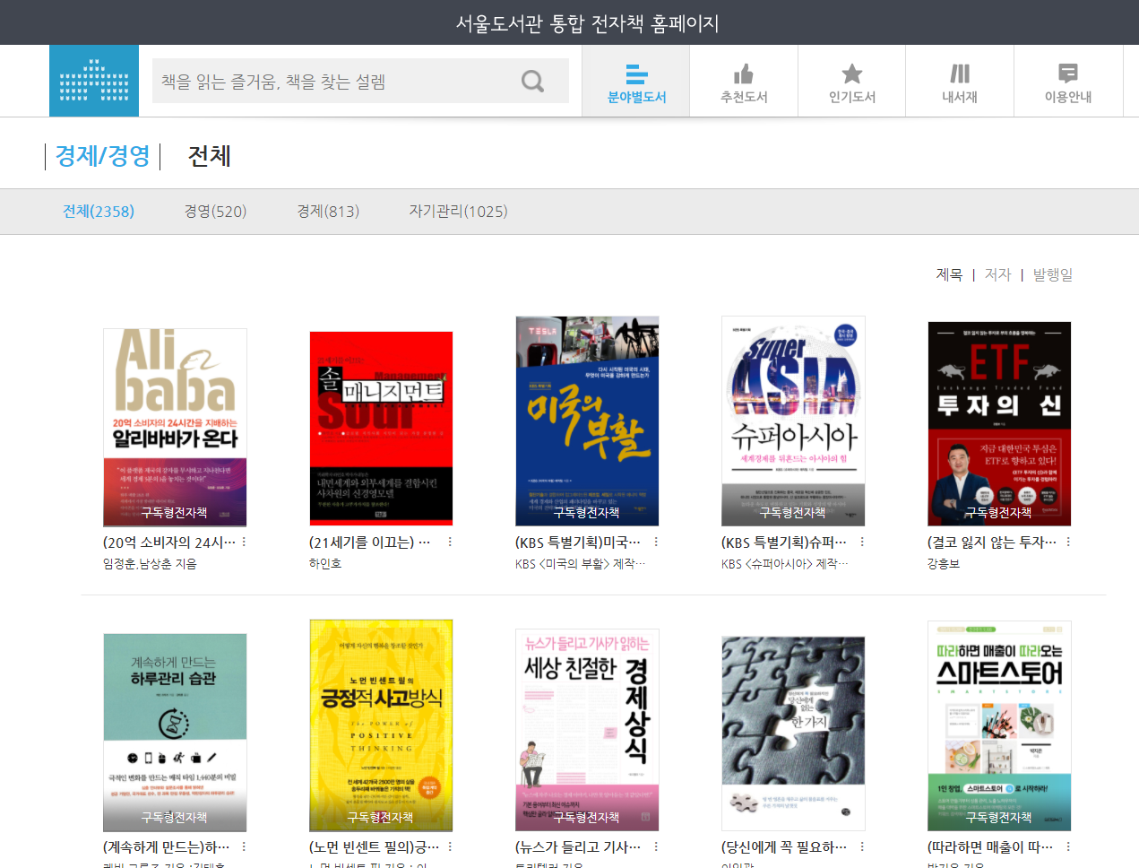
Task: Open 인기도서 star menu
Action: [x=852, y=82]
